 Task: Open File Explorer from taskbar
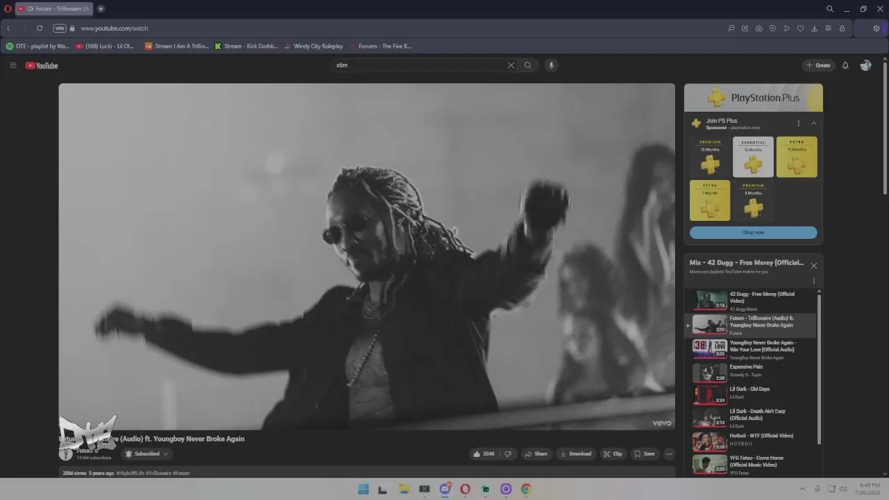tap(404, 490)
